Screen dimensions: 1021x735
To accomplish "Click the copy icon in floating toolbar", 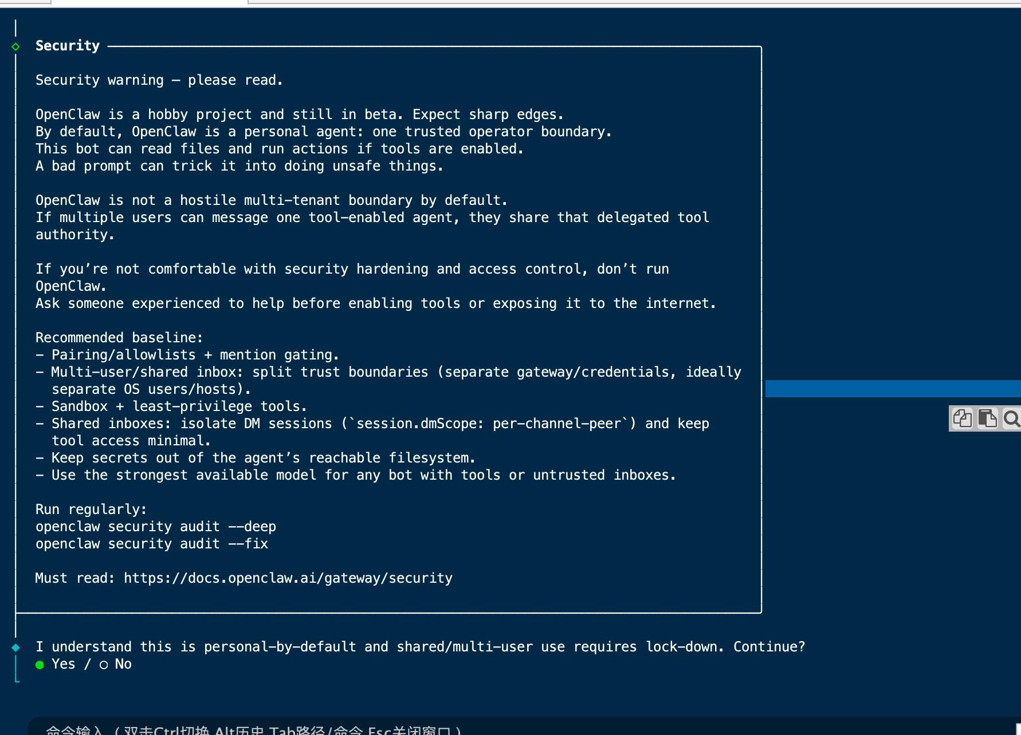I will 962,419.
